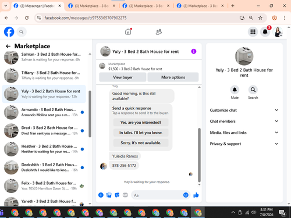Expand Privacy & support section
The width and height of the screenshot is (291, 218).
point(244,144)
